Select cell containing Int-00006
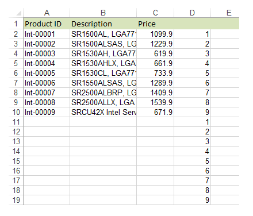This screenshot has height=216, width=253. coord(47,83)
